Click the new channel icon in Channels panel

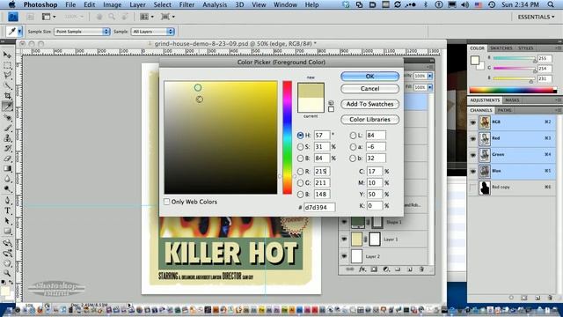537,298
